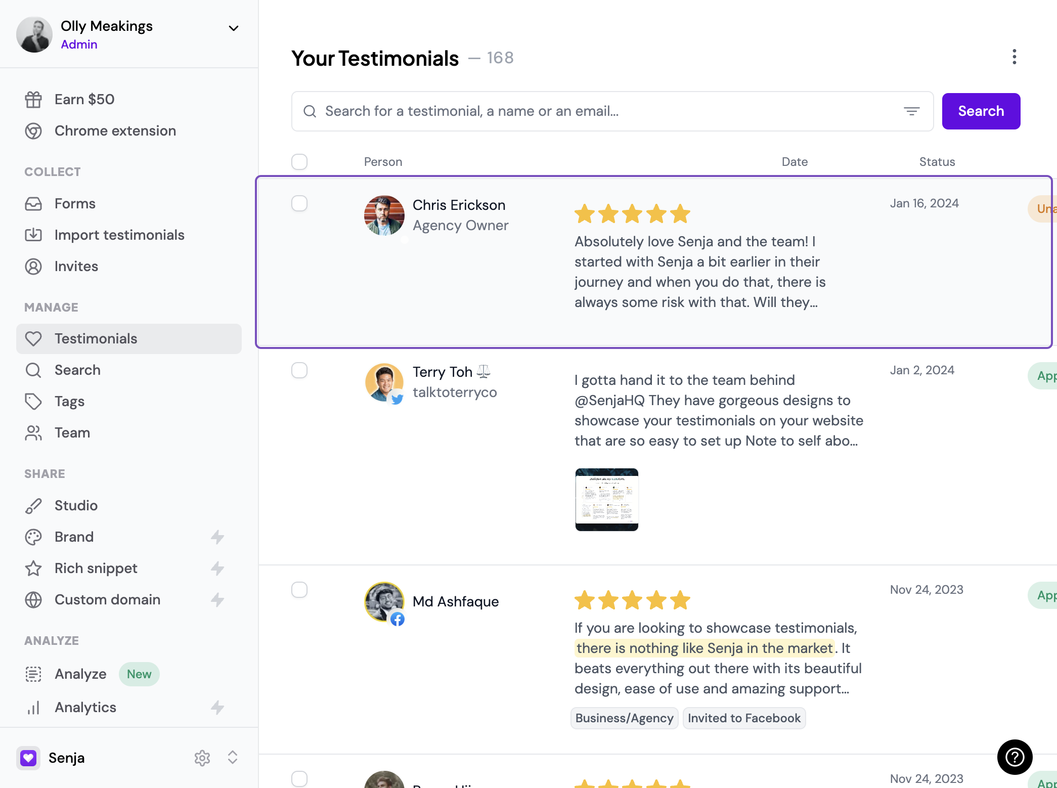Click the magnifier icon beside sidebar Search

pyautogui.click(x=33, y=370)
